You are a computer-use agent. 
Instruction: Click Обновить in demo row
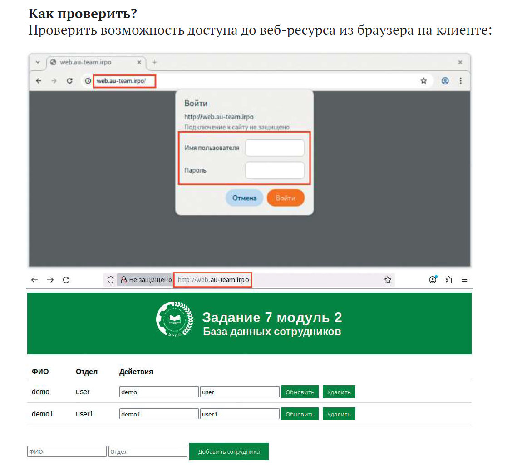tap(300, 392)
